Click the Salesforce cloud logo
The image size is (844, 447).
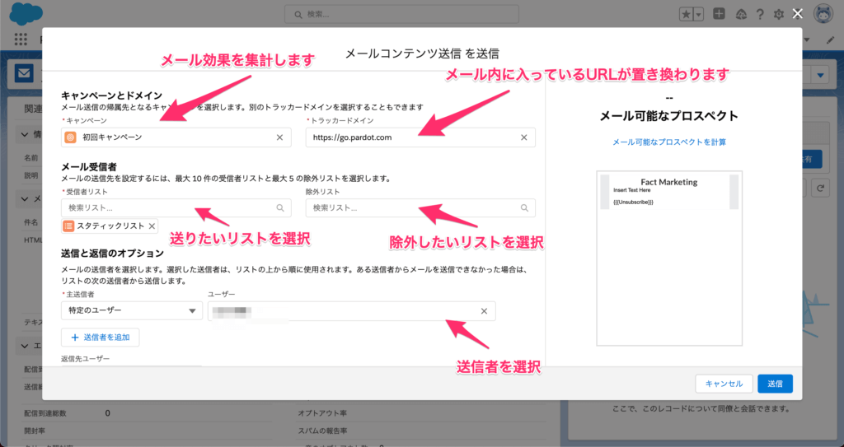[x=26, y=13]
